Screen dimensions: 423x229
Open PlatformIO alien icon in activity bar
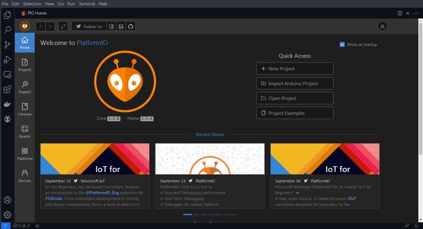(7, 119)
